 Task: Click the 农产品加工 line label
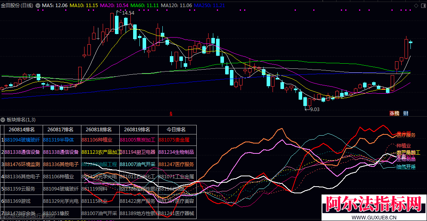(408, 153)
